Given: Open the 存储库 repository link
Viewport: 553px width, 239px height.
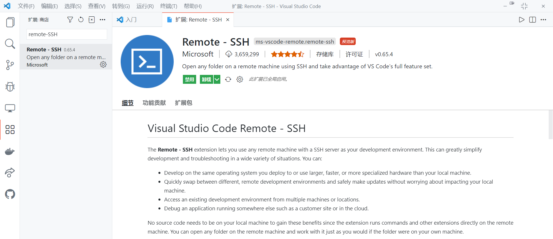Looking at the screenshot, I should pos(325,54).
